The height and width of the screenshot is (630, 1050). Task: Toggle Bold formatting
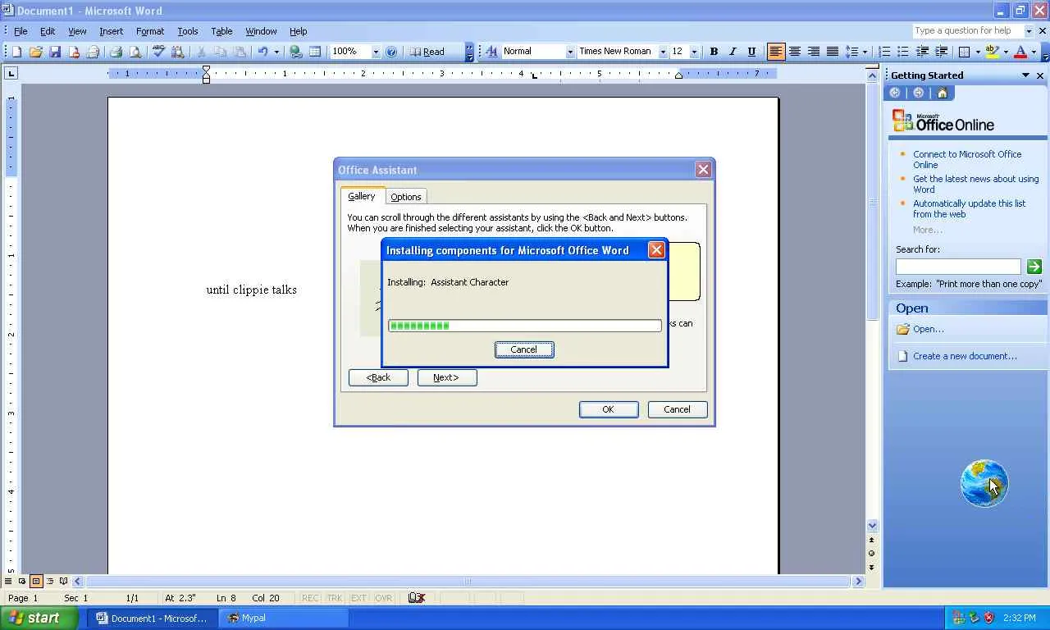(x=714, y=52)
